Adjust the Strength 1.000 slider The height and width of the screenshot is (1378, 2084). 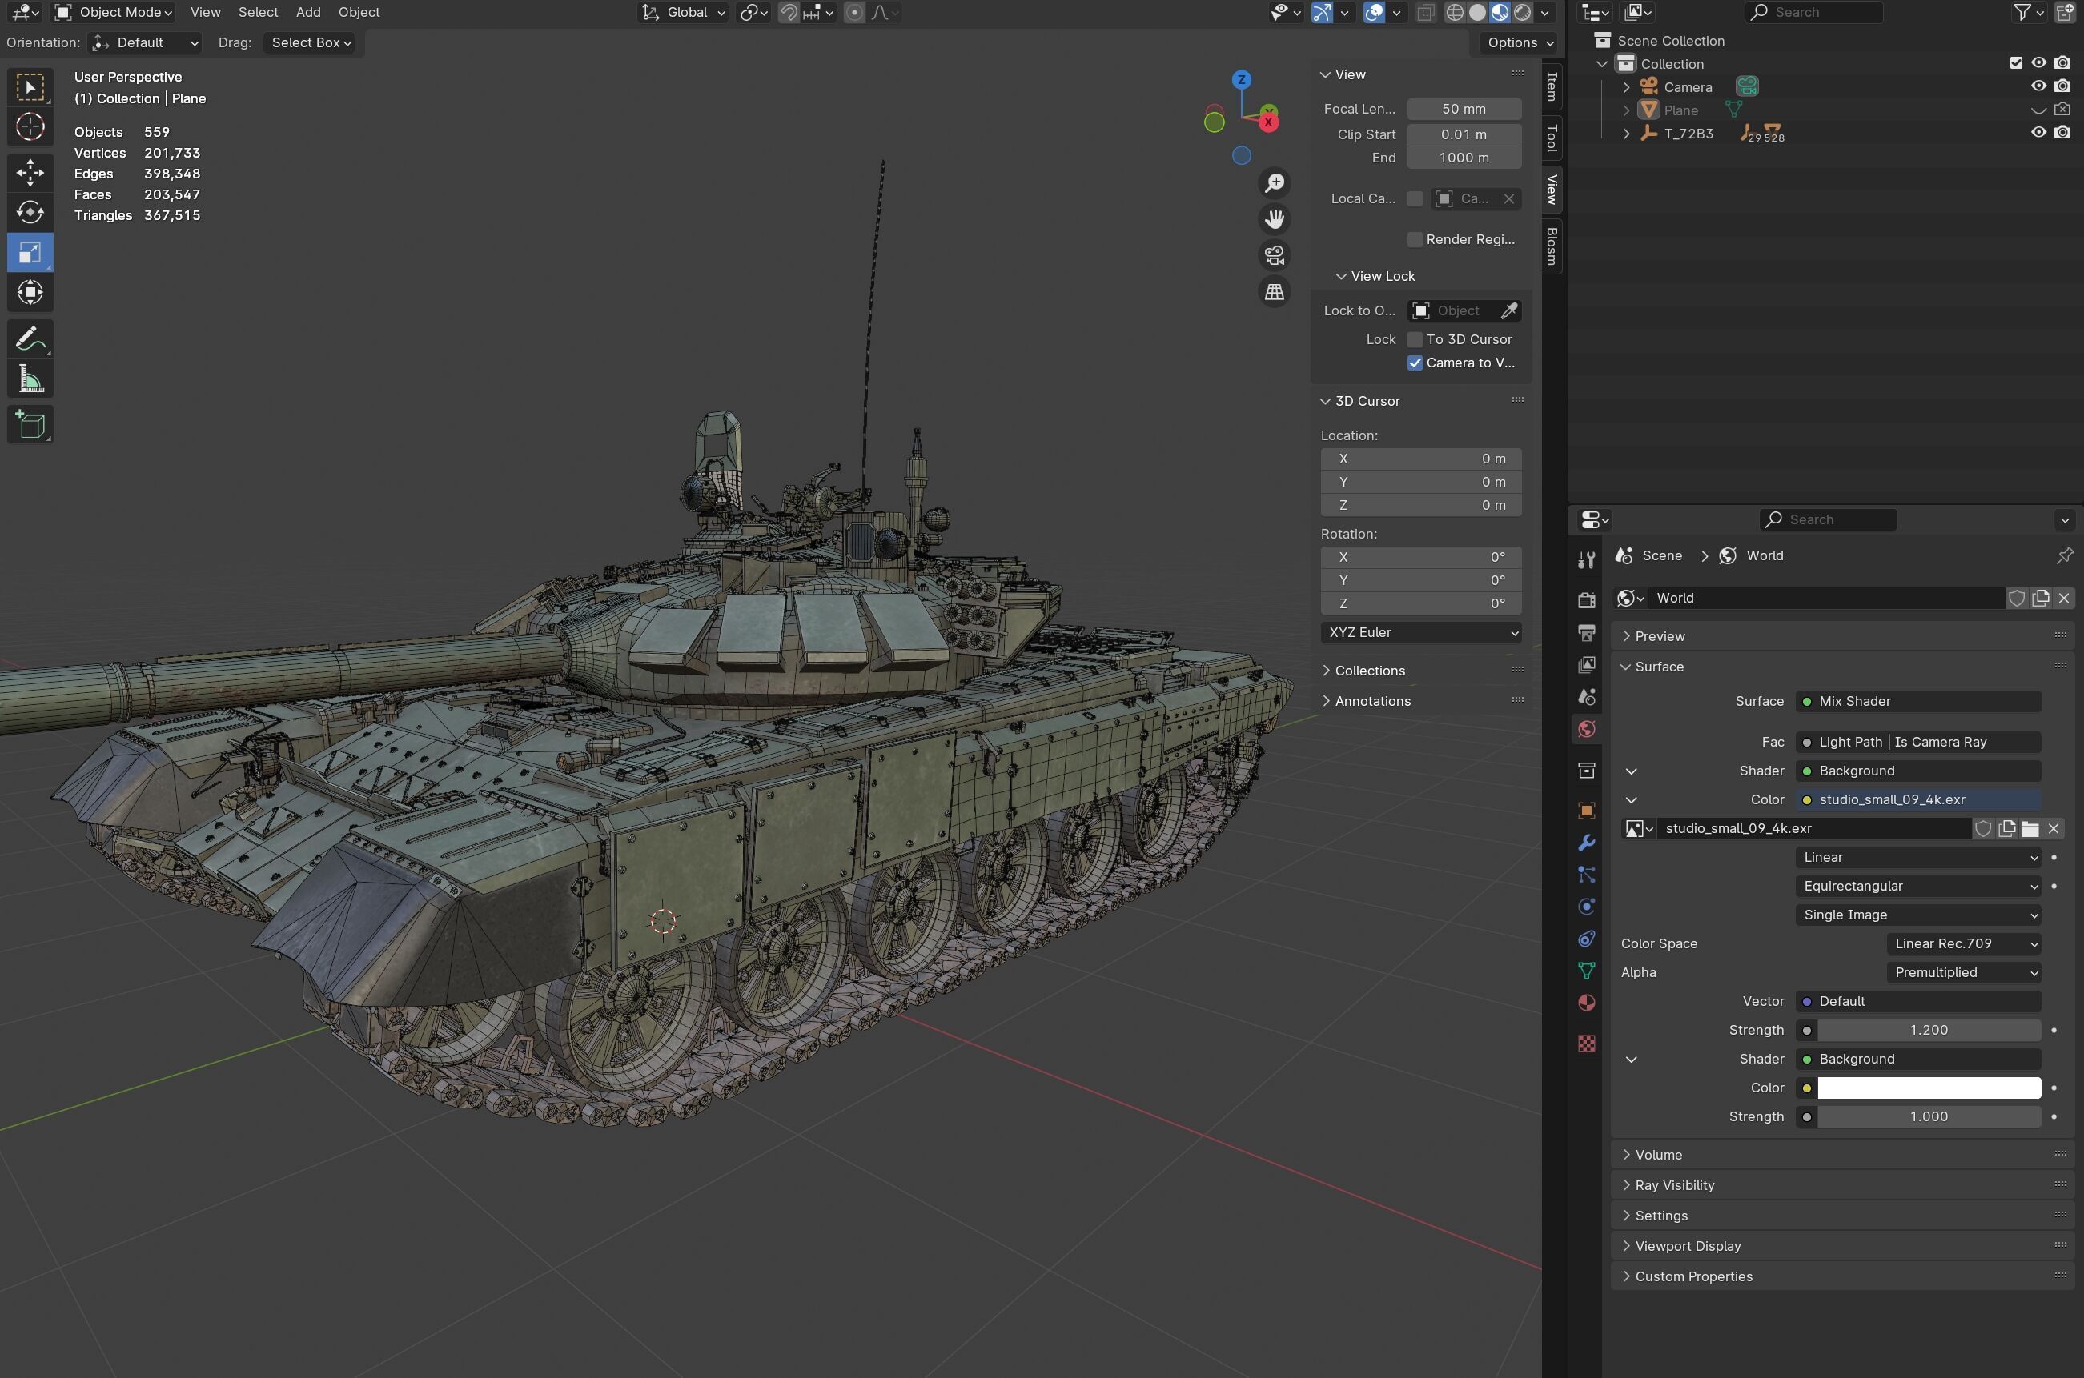coord(1929,1116)
